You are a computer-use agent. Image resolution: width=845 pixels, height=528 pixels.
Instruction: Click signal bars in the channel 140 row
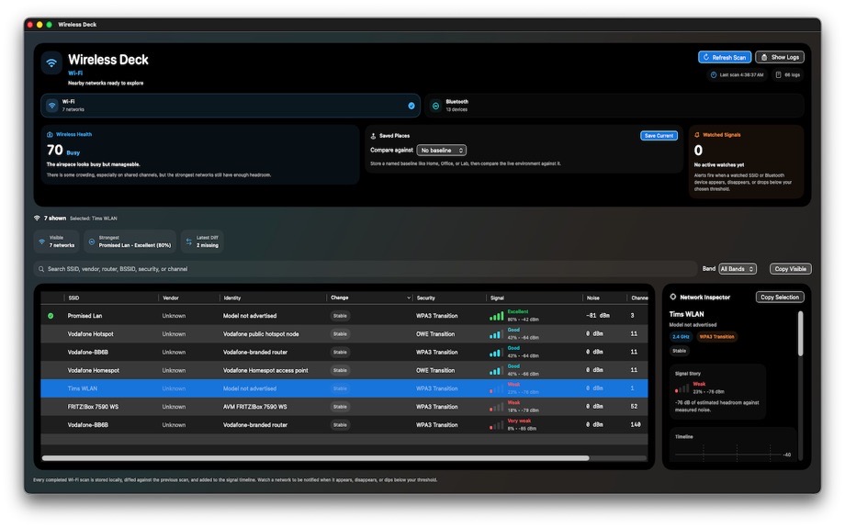[x=496, y=426]
